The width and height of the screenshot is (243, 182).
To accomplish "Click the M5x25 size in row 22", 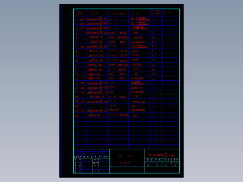I will (123, 115).
